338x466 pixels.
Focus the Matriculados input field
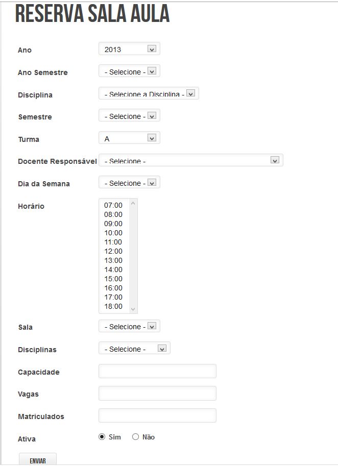click(157, 415)
